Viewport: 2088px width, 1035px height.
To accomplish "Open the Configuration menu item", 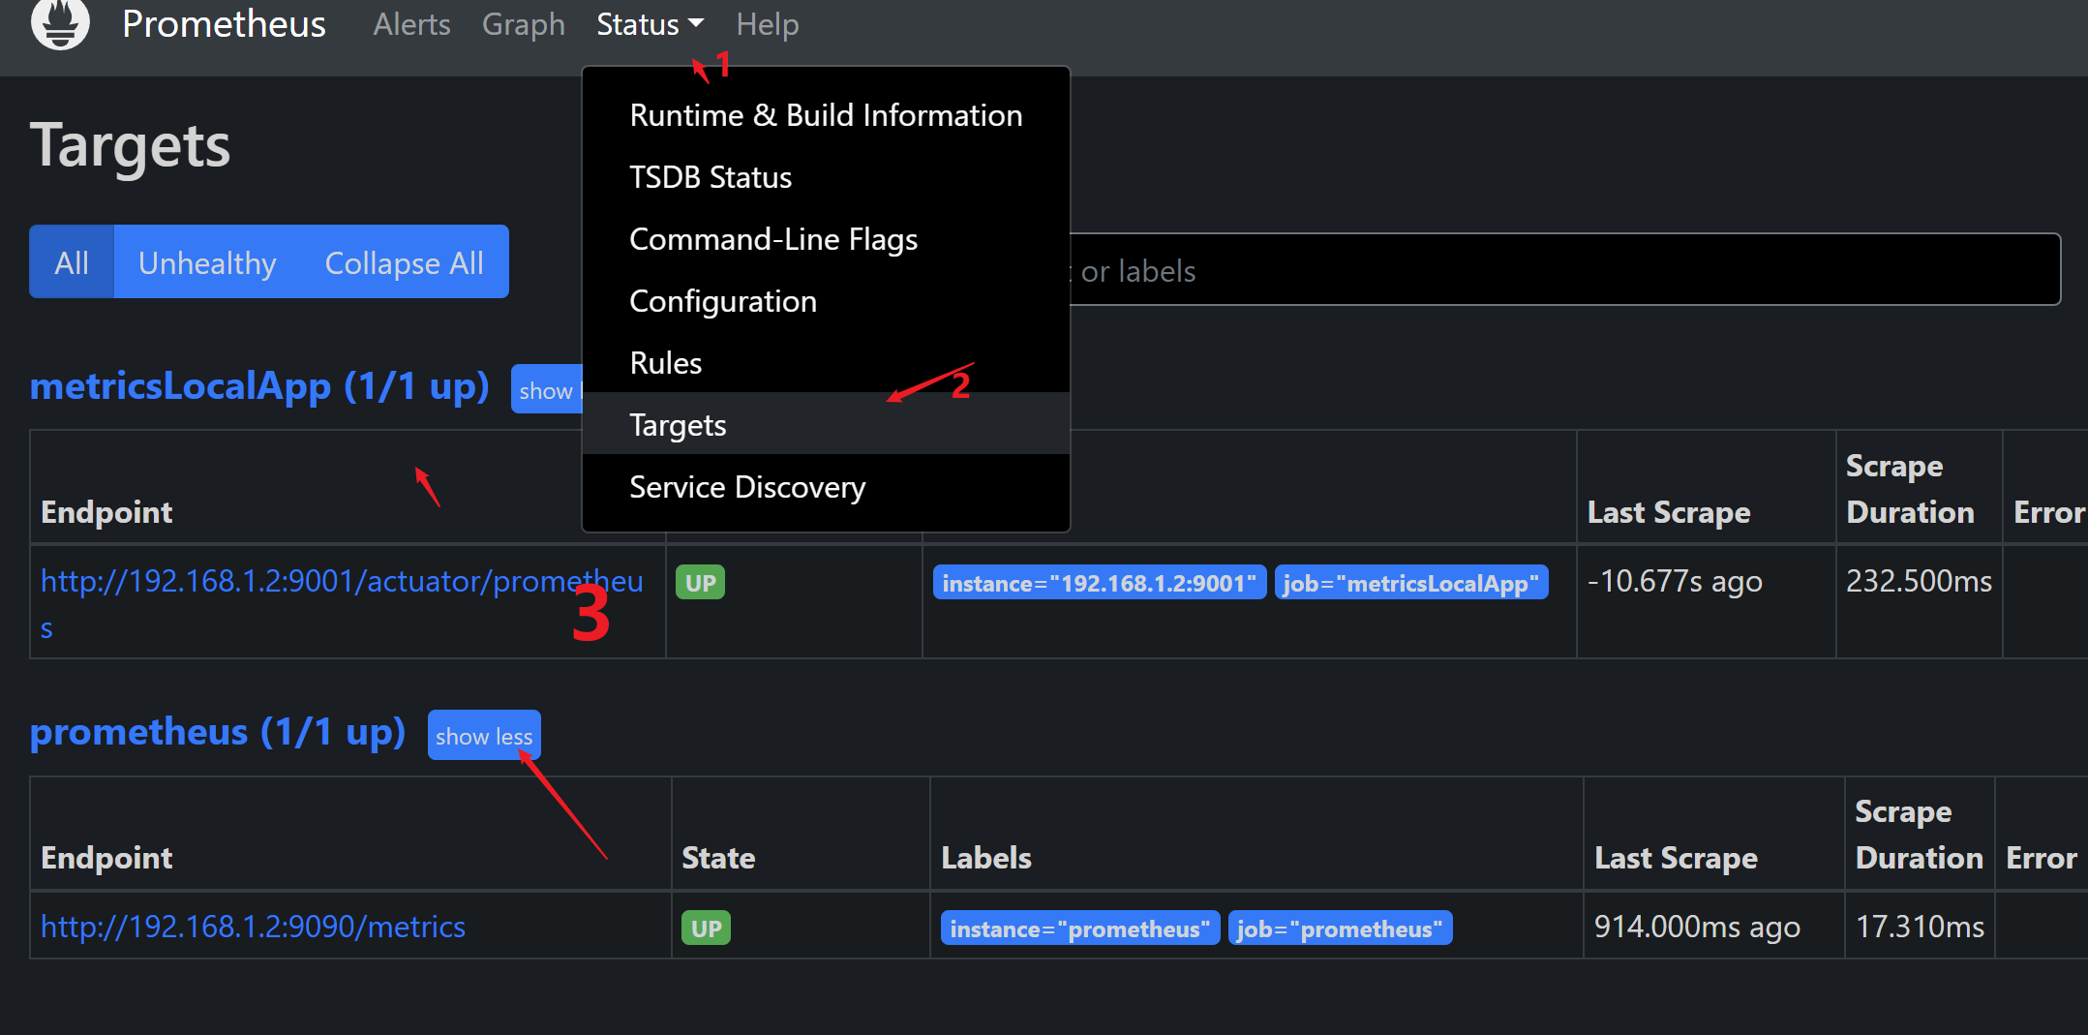I will click(x=826, y=301).
